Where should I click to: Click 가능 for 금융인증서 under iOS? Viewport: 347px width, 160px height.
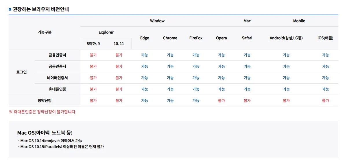(326, 55)
